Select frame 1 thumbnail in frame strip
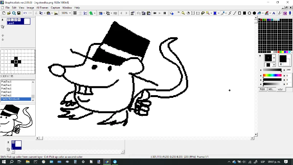 [x=16, y=145]
